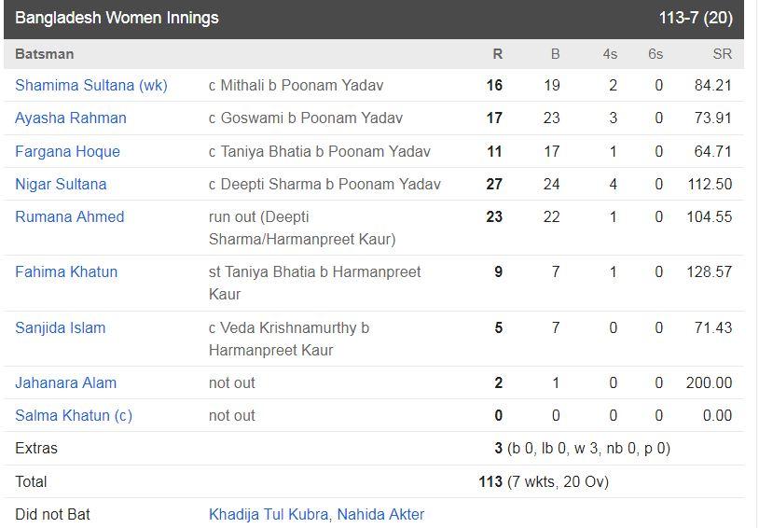The image size is (759, 528).
Task: Click Bangladesh Women Innings header
Action: click(x=117, y=18)
